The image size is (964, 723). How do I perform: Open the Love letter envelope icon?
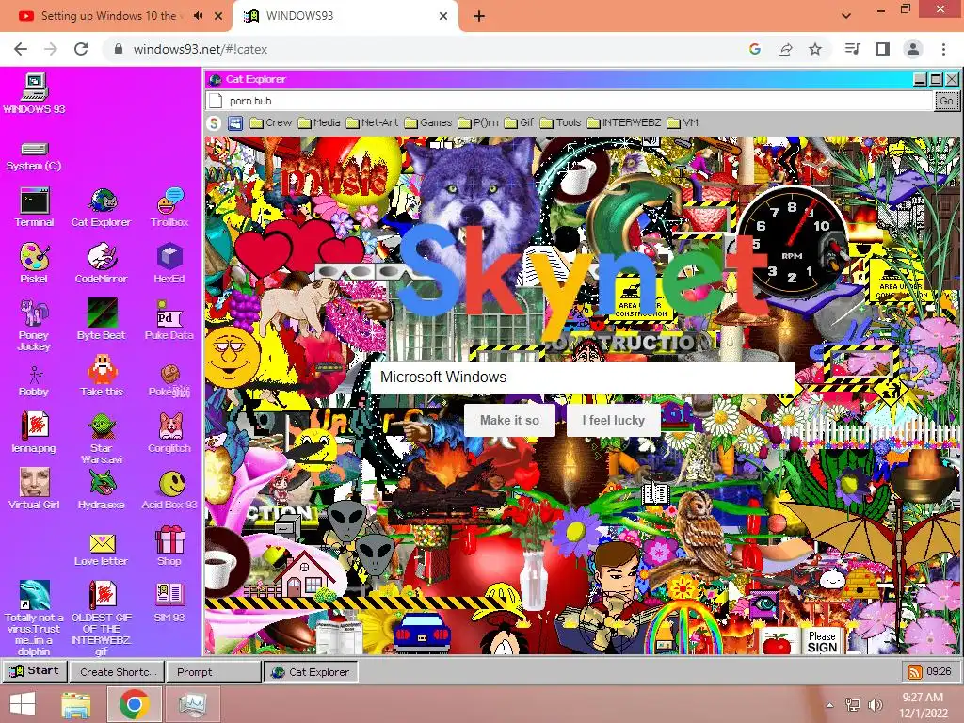[102, 550]
